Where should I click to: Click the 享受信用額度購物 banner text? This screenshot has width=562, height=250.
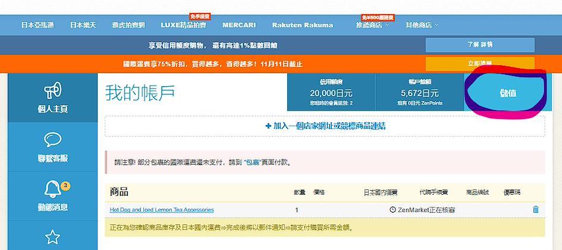213,45
